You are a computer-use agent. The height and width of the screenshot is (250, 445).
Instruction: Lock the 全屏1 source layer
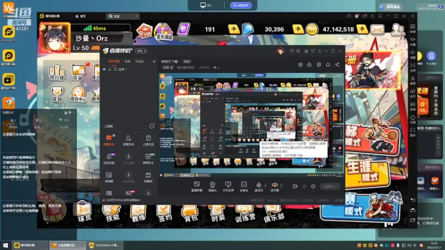tap(110, 69)
